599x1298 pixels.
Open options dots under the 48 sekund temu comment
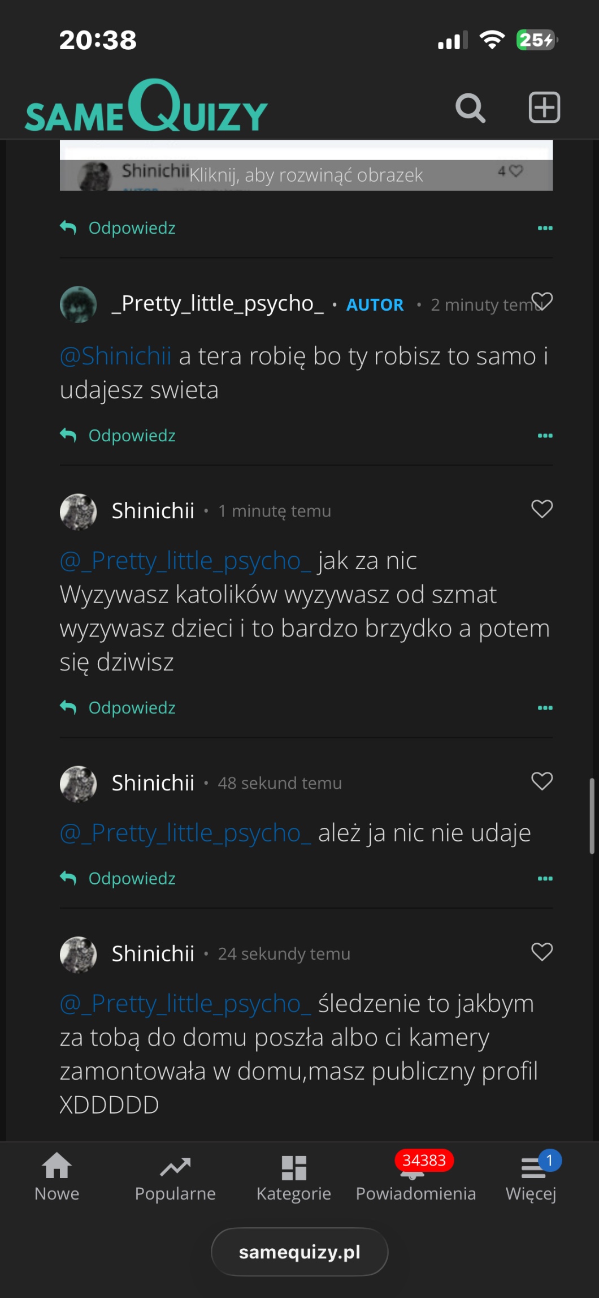[x=545, y=879]
